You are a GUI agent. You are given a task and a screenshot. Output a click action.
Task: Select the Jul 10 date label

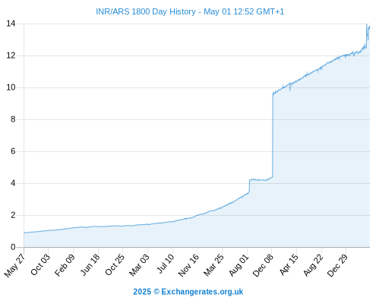coord(166,264)
